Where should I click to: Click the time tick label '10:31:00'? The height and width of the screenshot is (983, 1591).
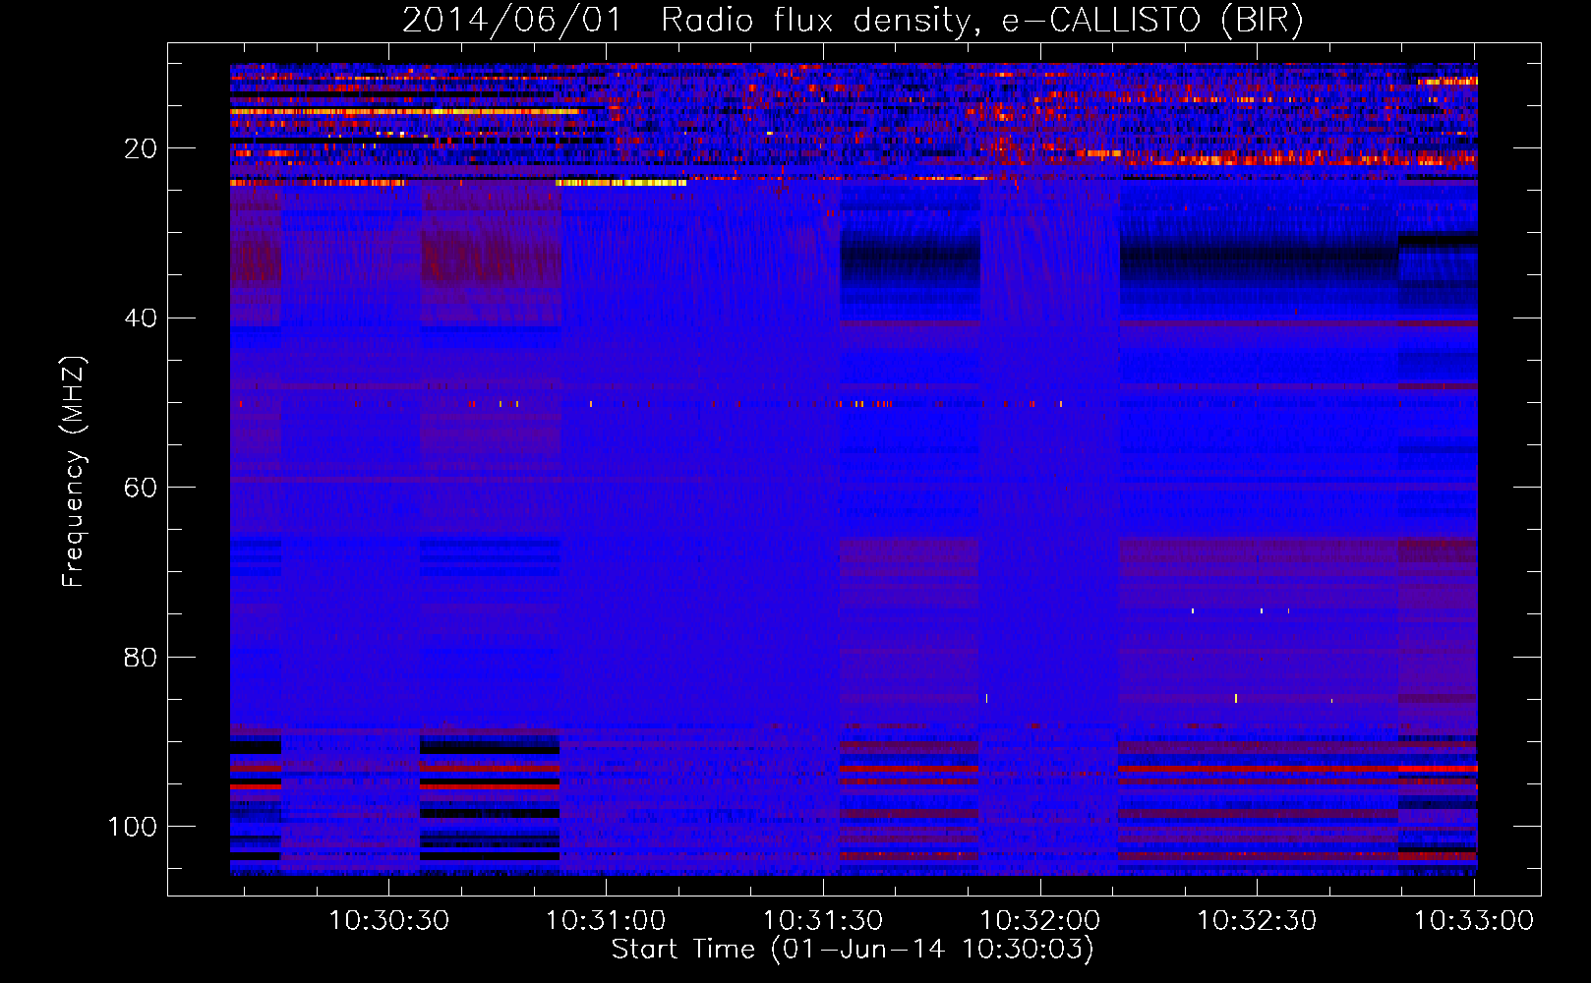tap(606, 921)
